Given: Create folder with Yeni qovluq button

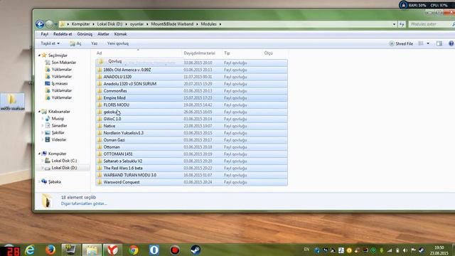Looking at the screenshot, I should [118, 43].
